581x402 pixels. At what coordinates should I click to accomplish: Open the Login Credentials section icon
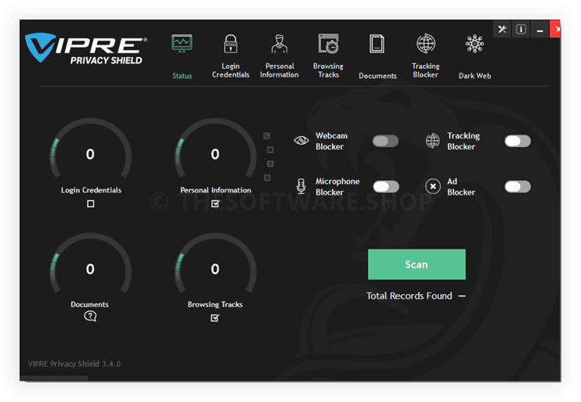(x=230, y=44)
